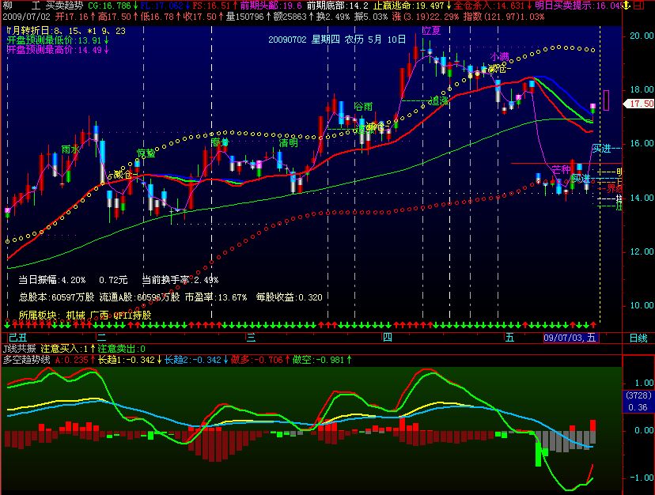The width and height of the screenshot is (655, 495).
Task: Click the 芒种 solar term label
Action: (x=561, y=169)
